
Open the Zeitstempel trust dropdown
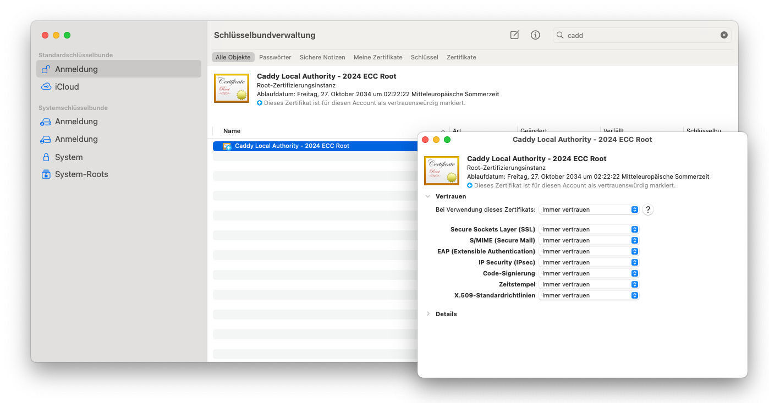point(589,284)
